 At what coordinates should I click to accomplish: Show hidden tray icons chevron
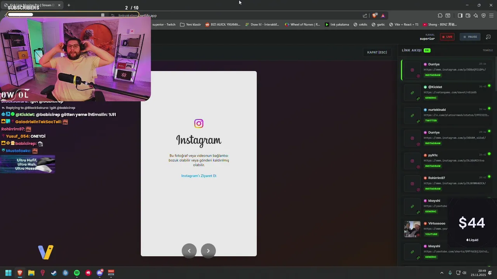pyautogui.click(x=441, y=273)
